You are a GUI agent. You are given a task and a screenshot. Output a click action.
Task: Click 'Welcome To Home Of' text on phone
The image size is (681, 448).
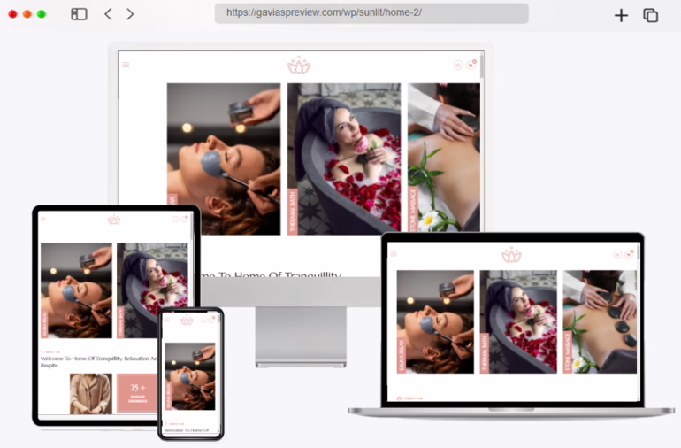[x=187, y=430]
